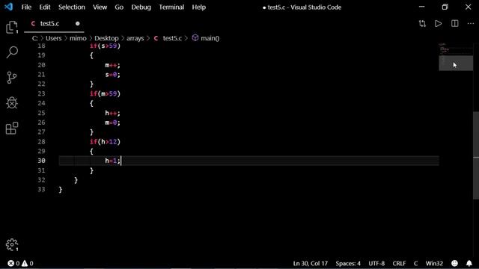This screenshot has width=479, height=269.
Task: Go to line via Ln 30, Col 17
Action: coord(311,263)
